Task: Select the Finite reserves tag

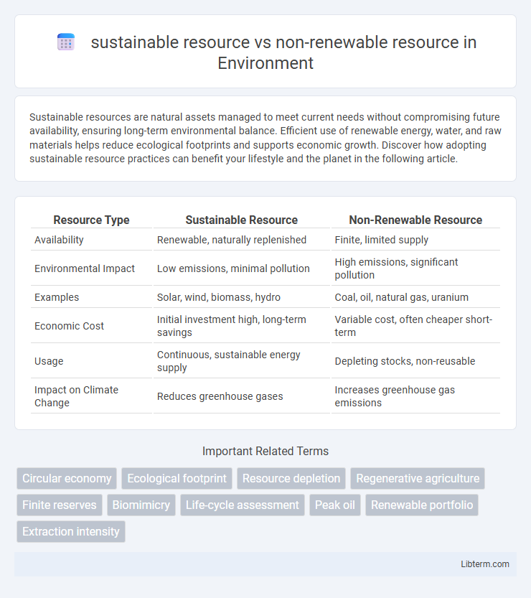Action: coord(60,505)
